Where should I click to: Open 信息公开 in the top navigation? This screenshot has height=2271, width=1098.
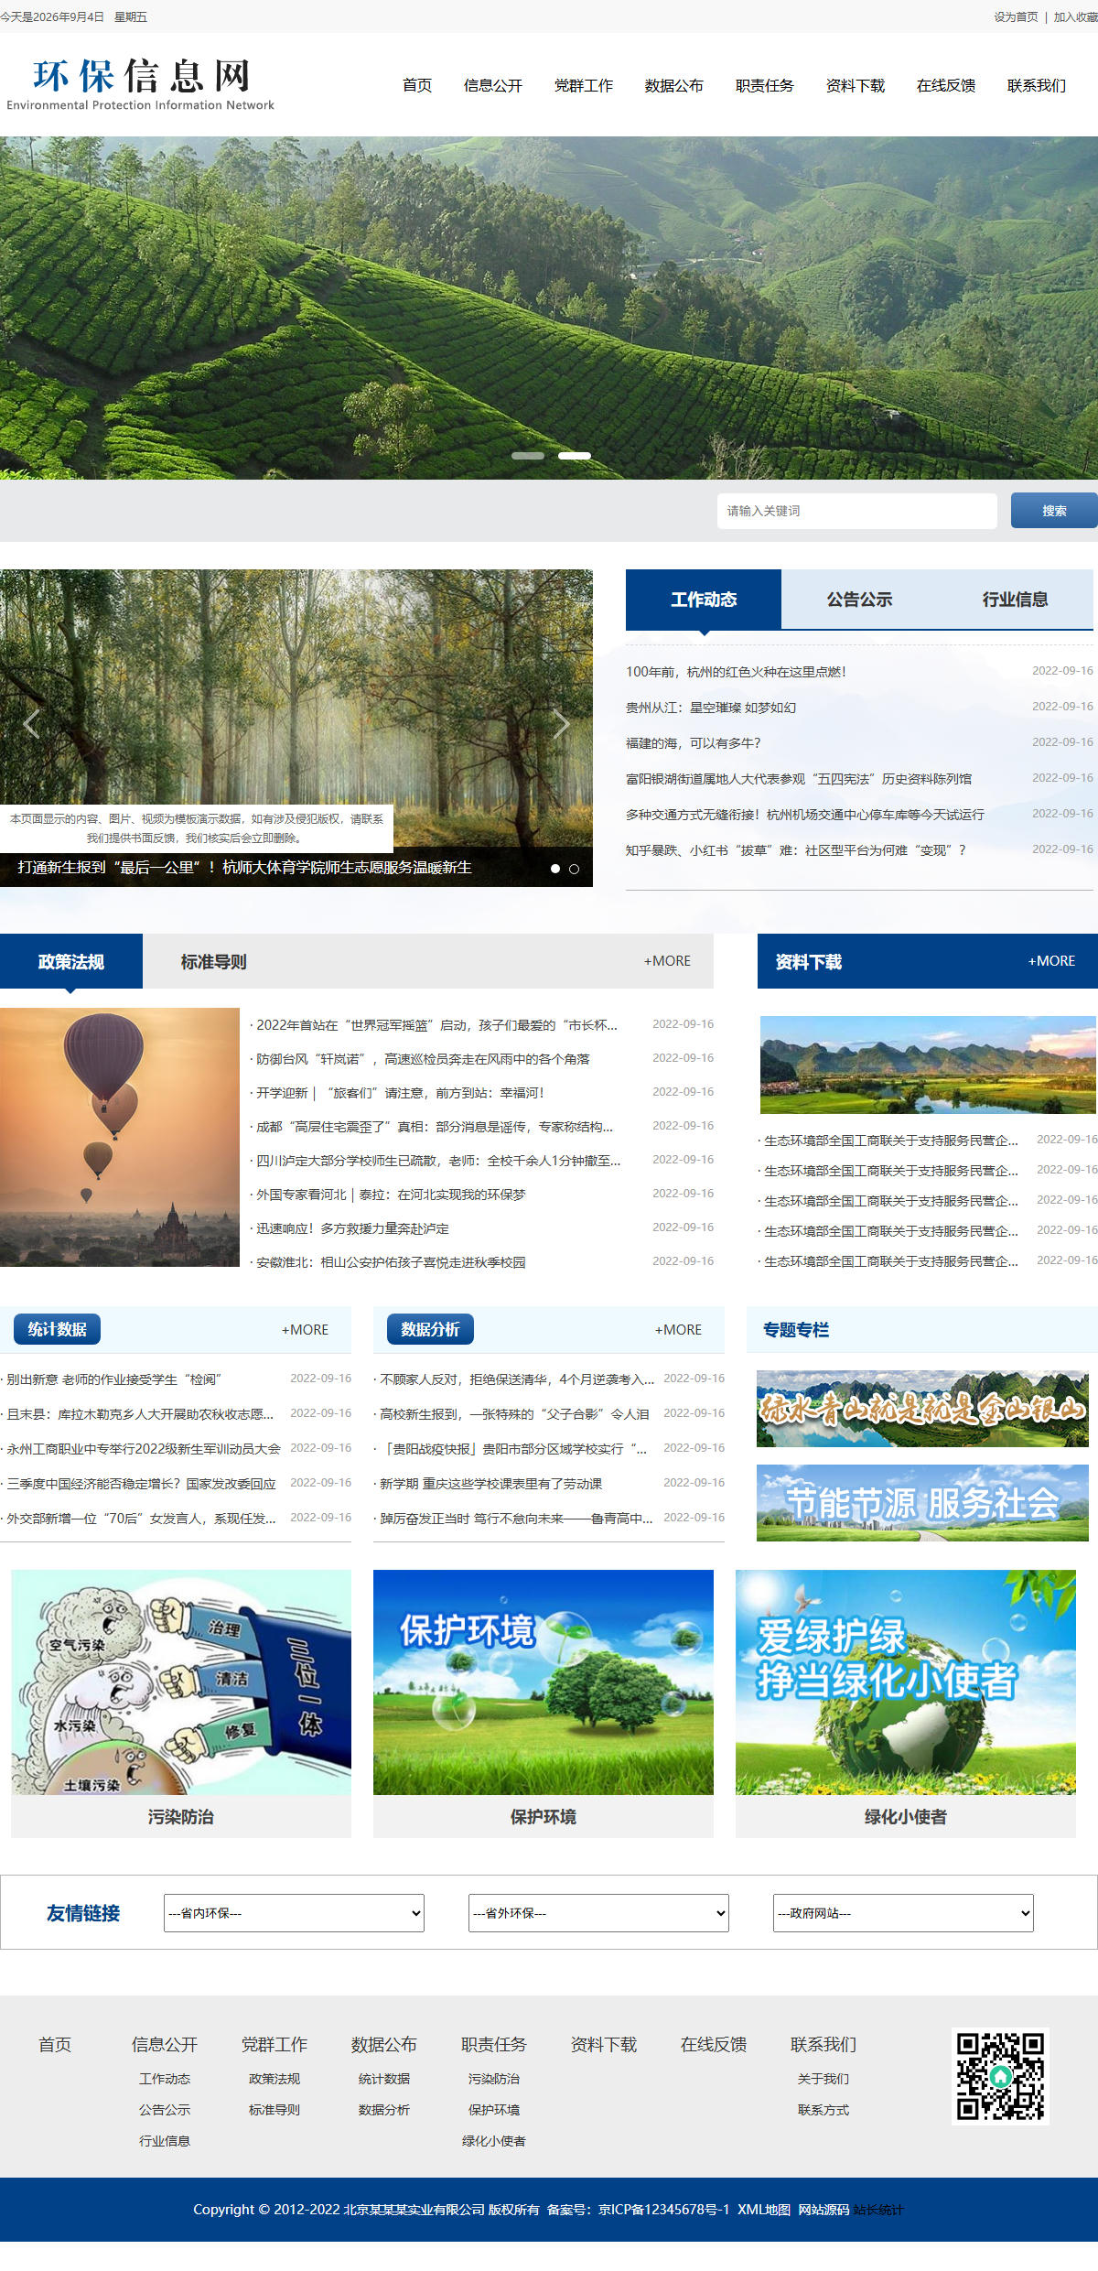point(492,85)
